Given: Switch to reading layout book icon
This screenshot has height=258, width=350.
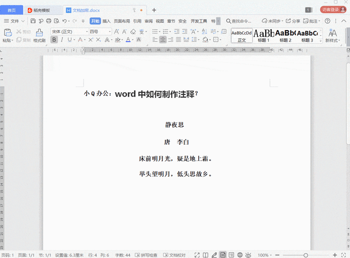Looking at the screenshot, I should coord(206,255).
